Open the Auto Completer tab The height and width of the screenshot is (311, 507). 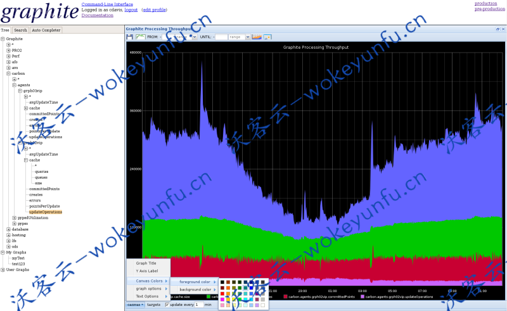coord(46,30)
